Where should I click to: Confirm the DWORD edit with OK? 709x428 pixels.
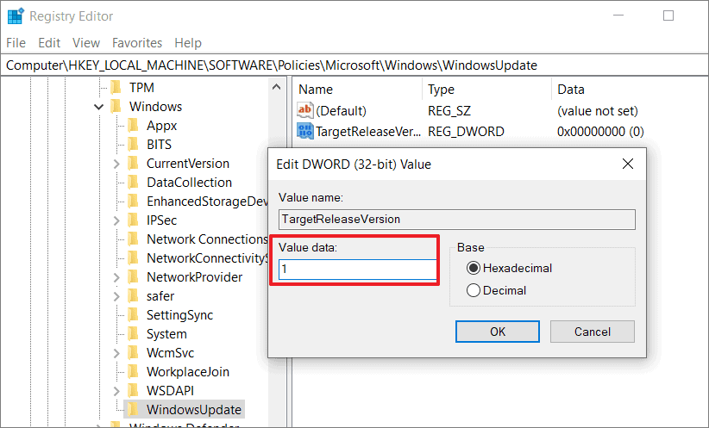click(x=498, y=332)
